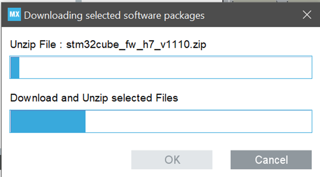Click the "Downloading selected software packages" title text

tap(114, 16)
